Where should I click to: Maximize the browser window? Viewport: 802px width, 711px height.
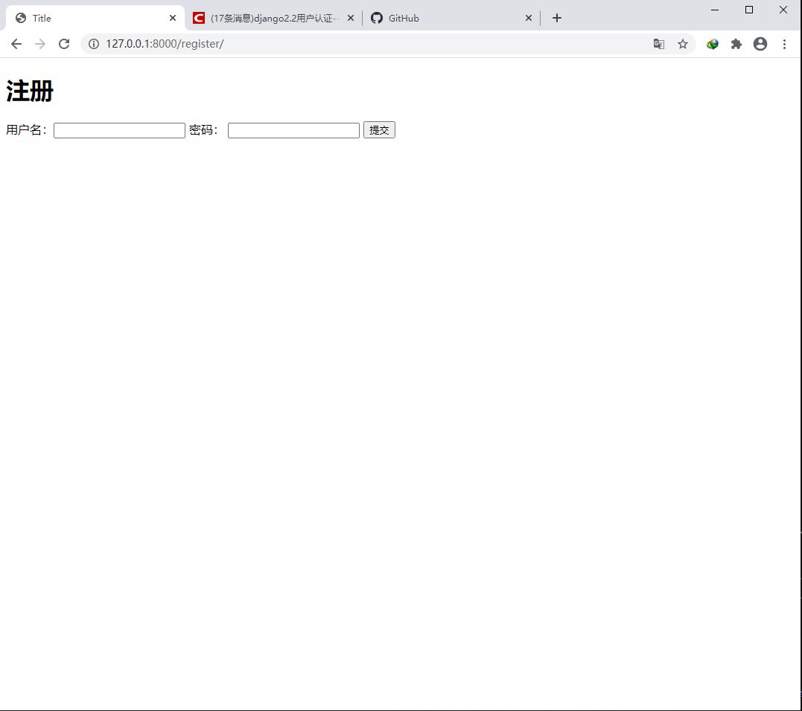coord(749,10)
